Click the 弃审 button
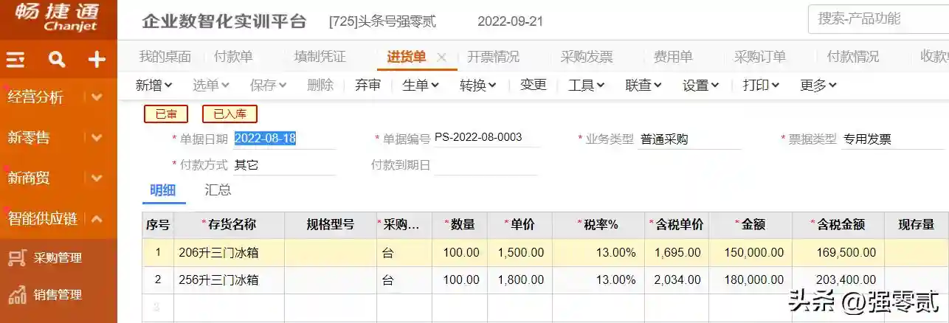 (367, 86)
